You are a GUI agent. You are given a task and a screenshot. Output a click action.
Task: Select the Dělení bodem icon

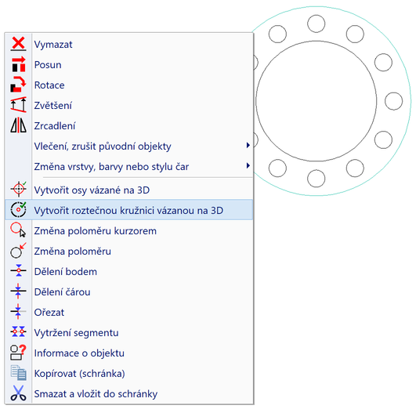(18, 270)
